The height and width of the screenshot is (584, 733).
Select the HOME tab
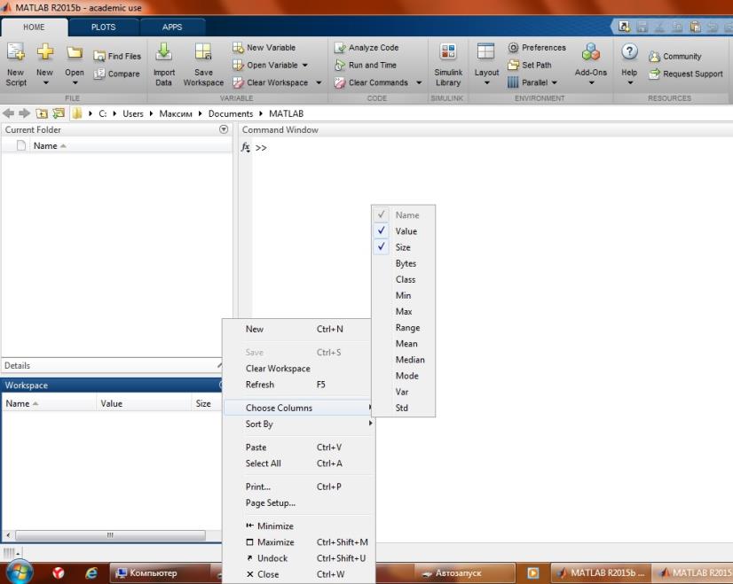34,27
